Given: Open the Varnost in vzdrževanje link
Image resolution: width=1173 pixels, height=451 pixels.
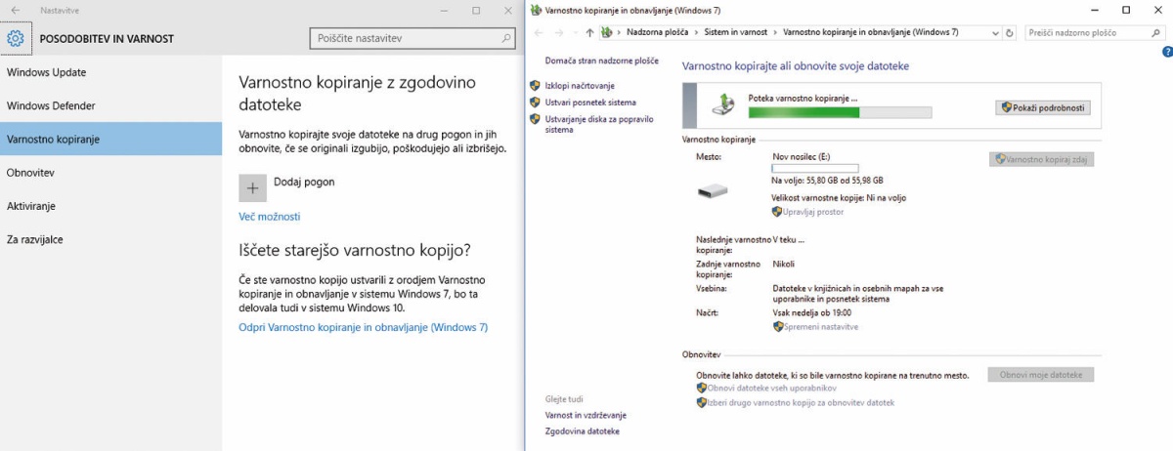Looking at the screenshot, I should point(586,415).
